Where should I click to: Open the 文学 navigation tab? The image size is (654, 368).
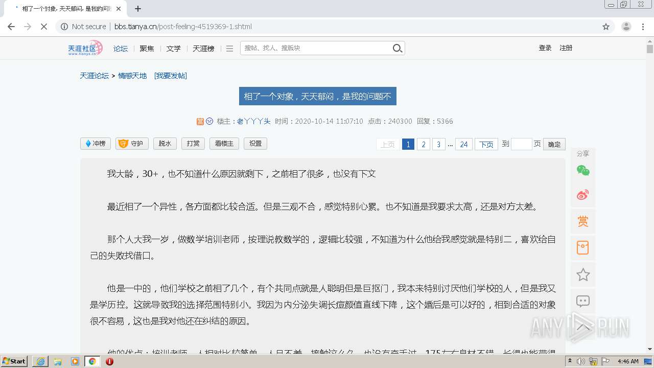173,49
